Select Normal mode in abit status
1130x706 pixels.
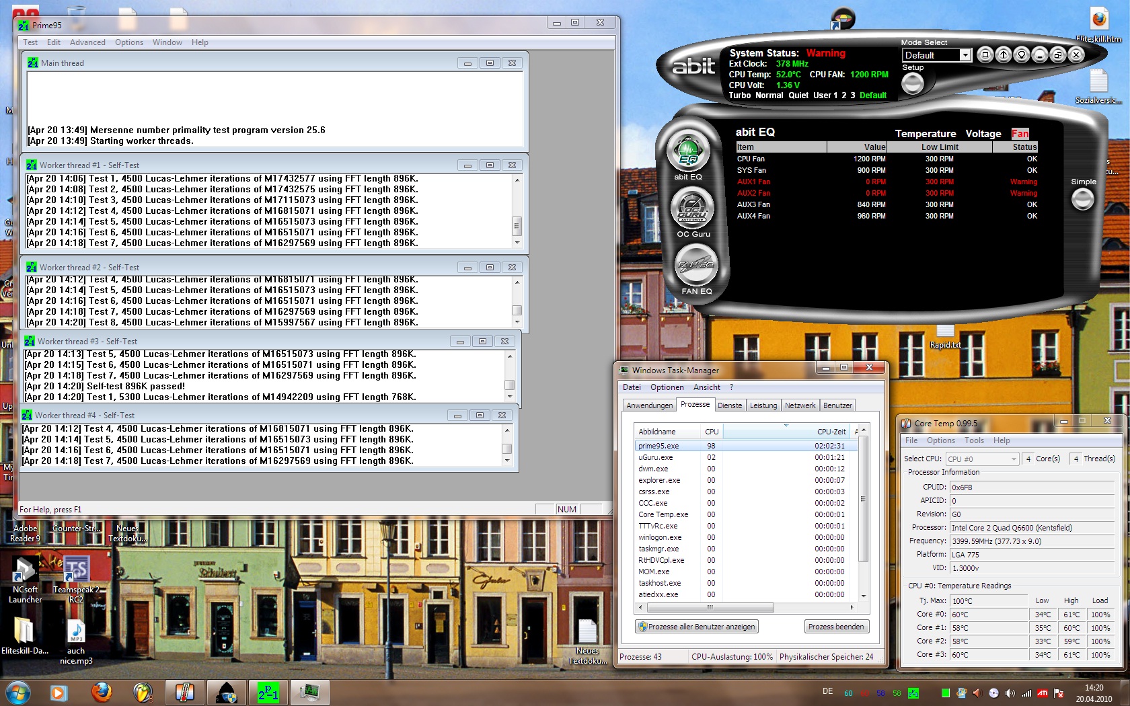pos(769,95)
